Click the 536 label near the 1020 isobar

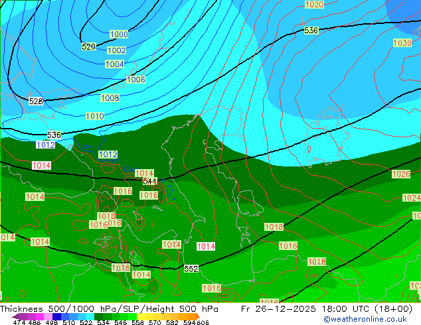tap(311, 31)
